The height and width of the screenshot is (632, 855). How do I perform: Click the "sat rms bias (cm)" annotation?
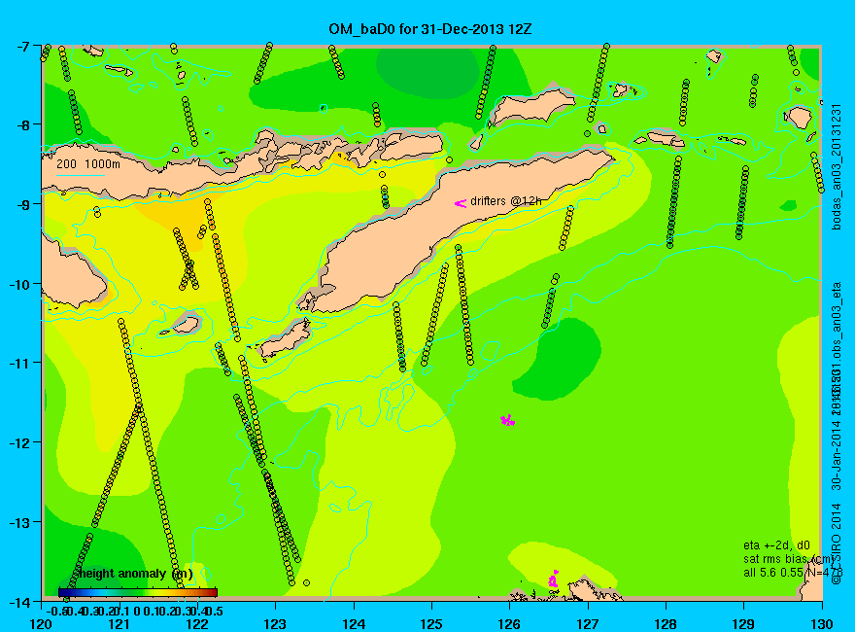(789, 559)
